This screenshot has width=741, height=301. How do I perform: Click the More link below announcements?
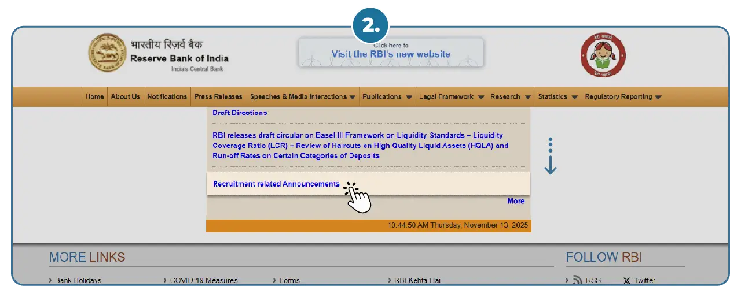pos(516,201)
